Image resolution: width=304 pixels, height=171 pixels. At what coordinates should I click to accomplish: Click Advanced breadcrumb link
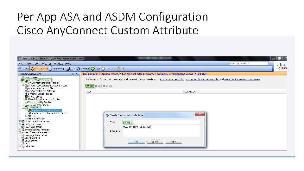pos(162,74)
